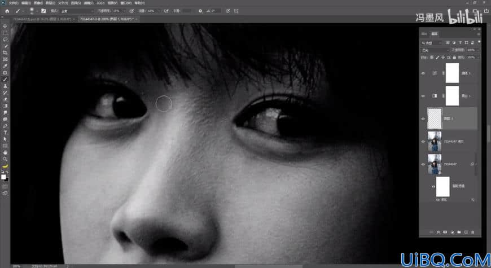The width and height of the screenshot is (491, 268).
Task: Click the fx layer style icon
Action: pyautogui.click(x=439, y=232)
